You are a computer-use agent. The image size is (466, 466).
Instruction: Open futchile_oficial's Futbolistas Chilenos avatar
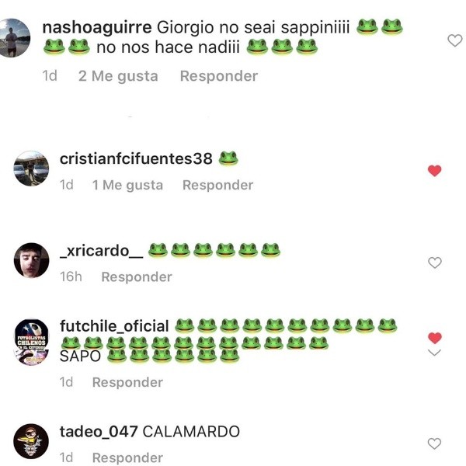[x=32, y=342]
